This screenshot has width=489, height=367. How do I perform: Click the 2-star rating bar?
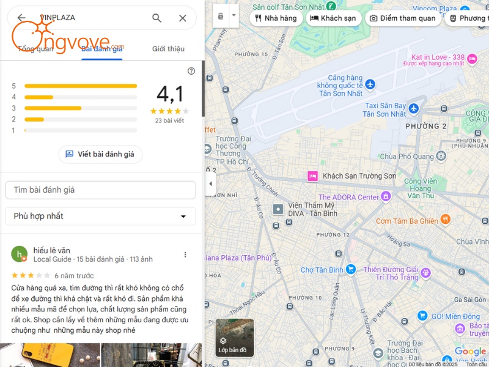tap(81, 119)
